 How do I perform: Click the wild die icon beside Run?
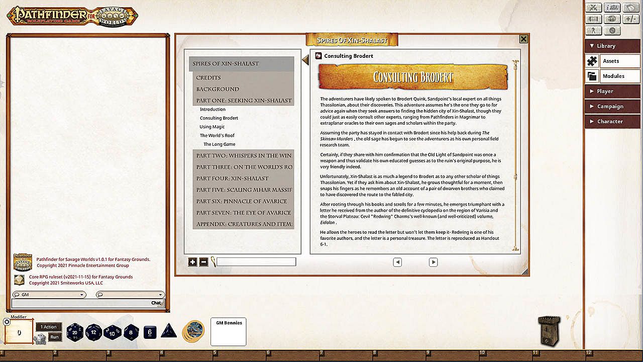[x=40, y=339]
